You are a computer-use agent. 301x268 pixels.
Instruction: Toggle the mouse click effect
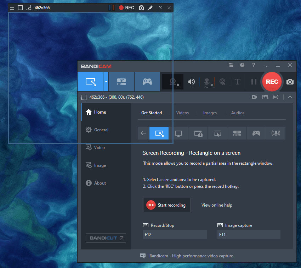[x=222, y=82]
